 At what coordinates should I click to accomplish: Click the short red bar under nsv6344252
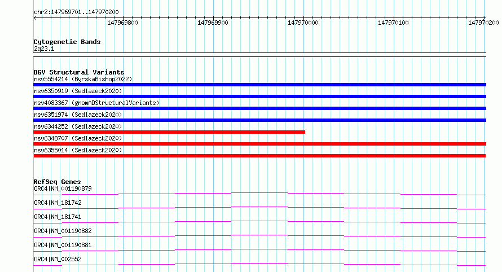click(169, 132)
